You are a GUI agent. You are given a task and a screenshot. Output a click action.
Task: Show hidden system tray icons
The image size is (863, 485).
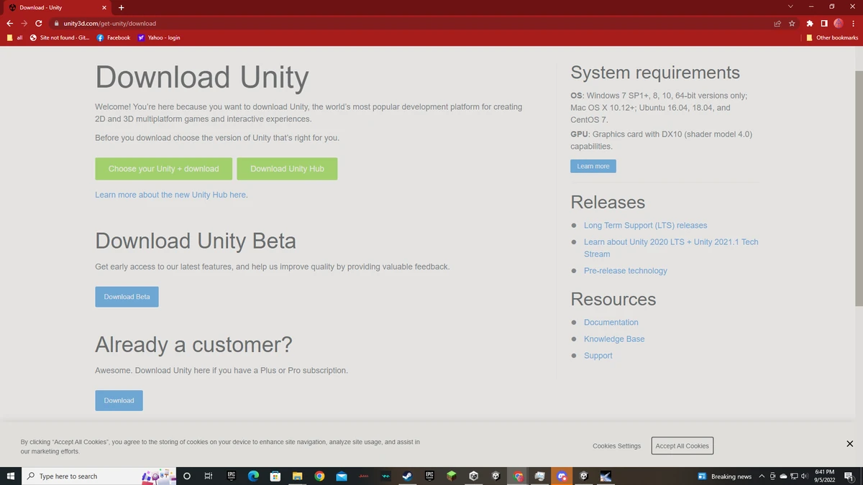[762, 476]
